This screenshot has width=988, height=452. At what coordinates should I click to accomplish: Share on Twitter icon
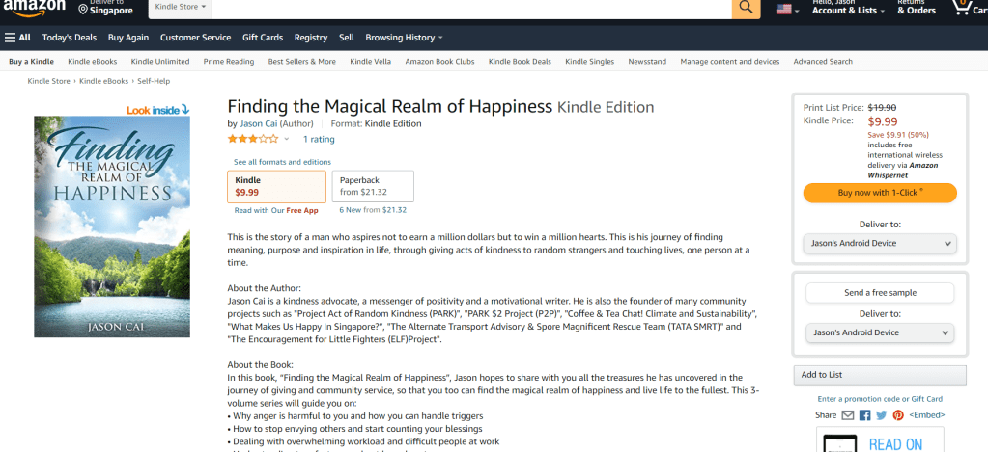[881, 415]
